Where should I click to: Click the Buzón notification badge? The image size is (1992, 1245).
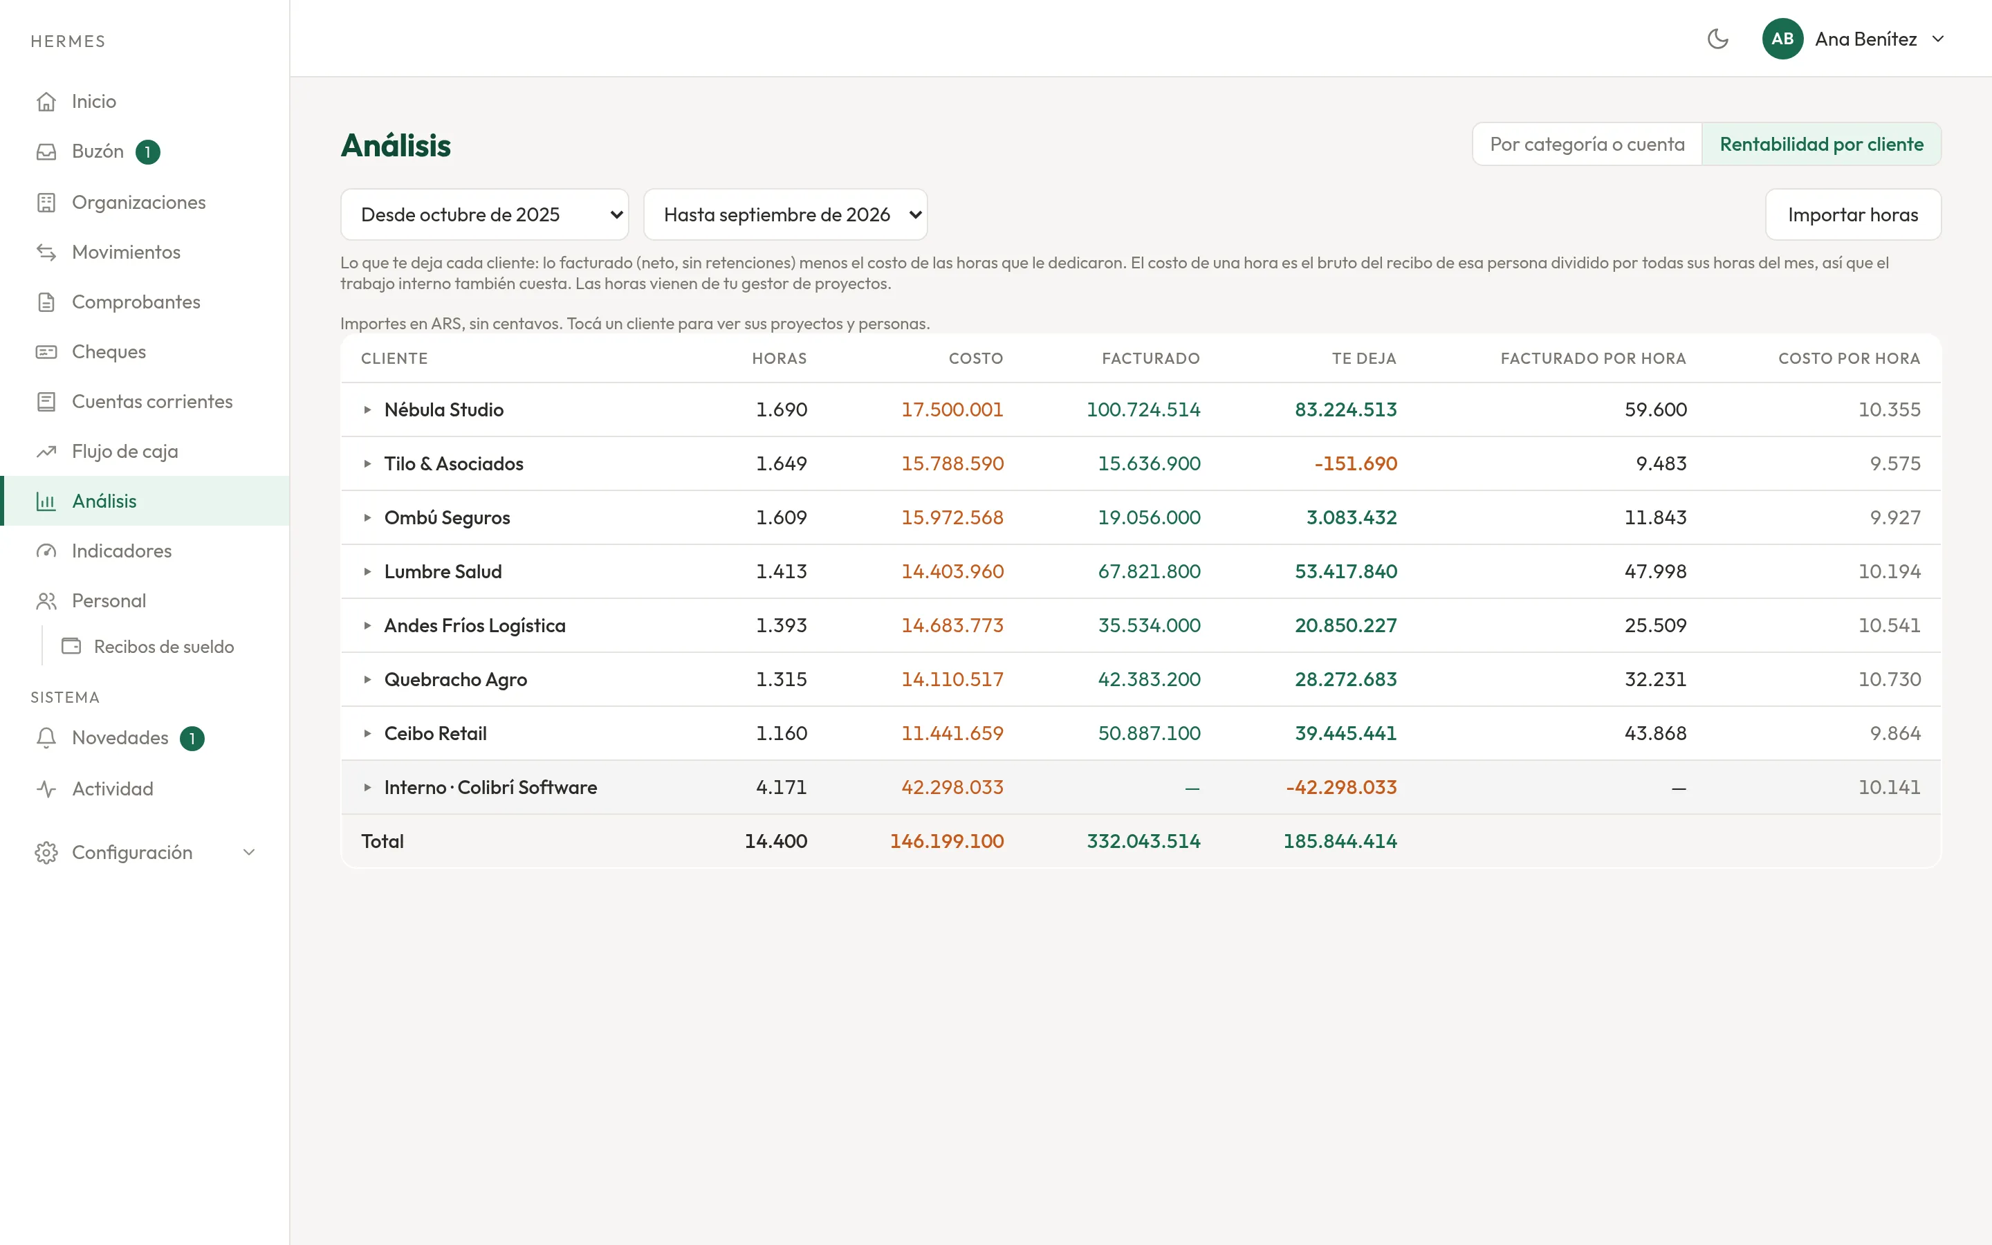147,152
